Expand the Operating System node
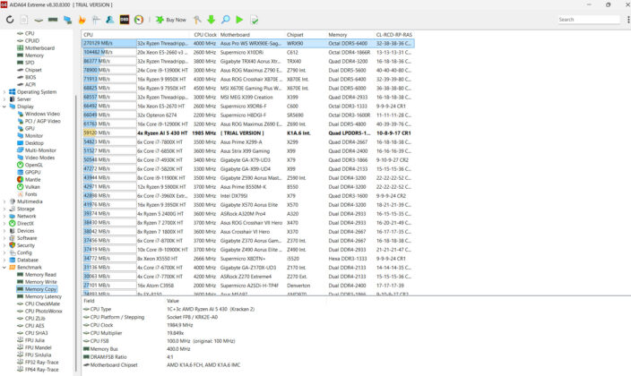631x376 pixels. [x=4, y=91]
